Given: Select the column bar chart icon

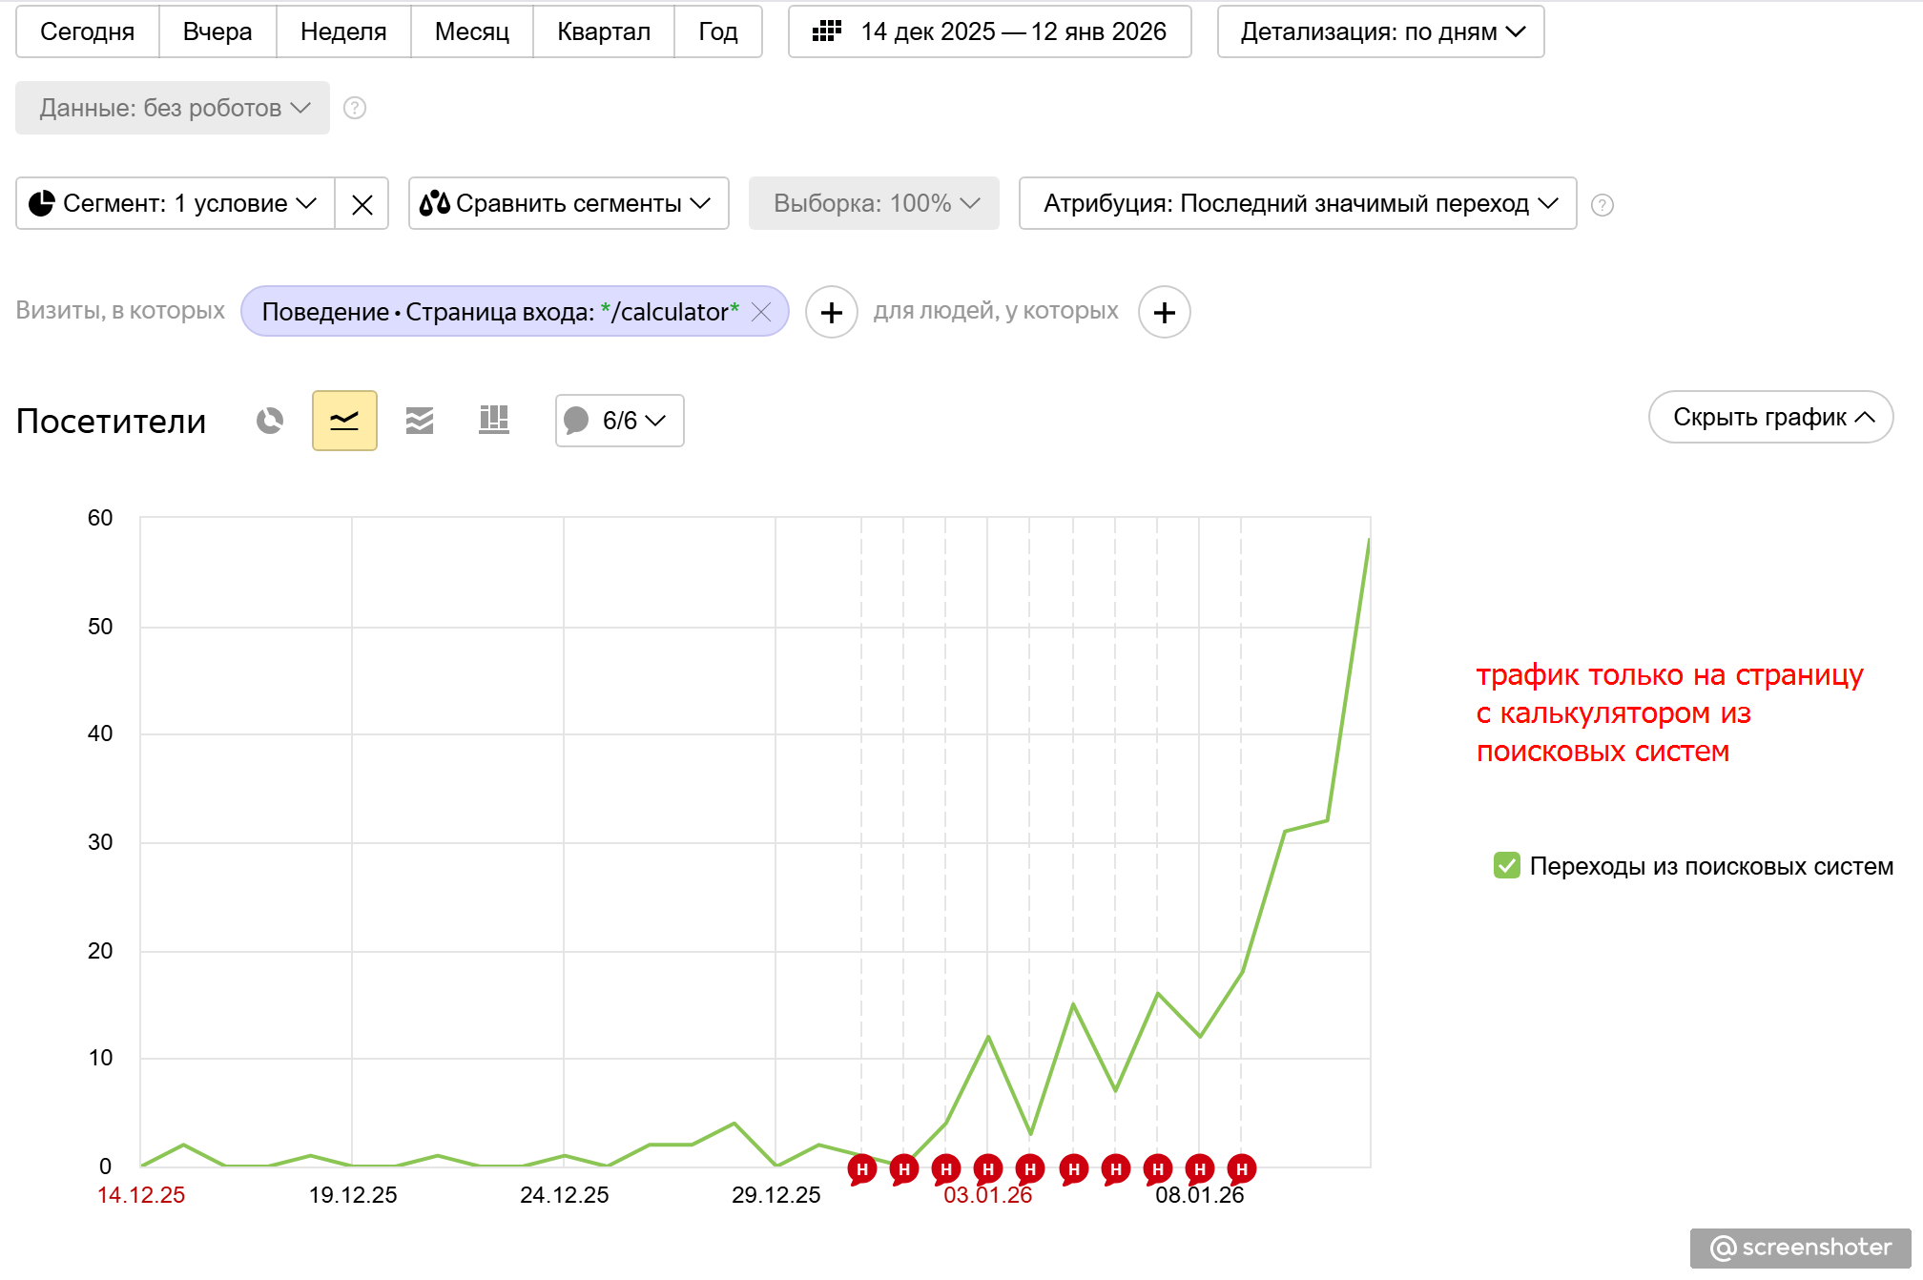Looking at the screenshot, I should point(493,421).
